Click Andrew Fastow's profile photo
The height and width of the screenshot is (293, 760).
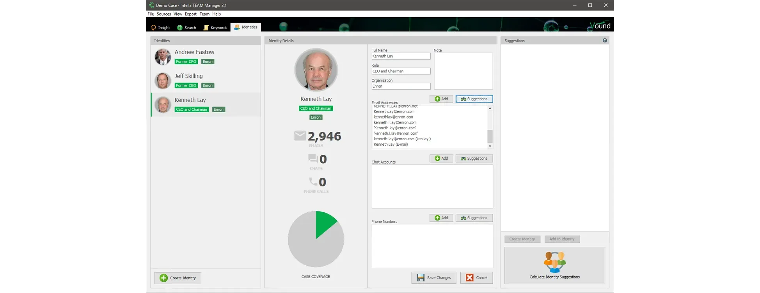click(x=163, y=57)
